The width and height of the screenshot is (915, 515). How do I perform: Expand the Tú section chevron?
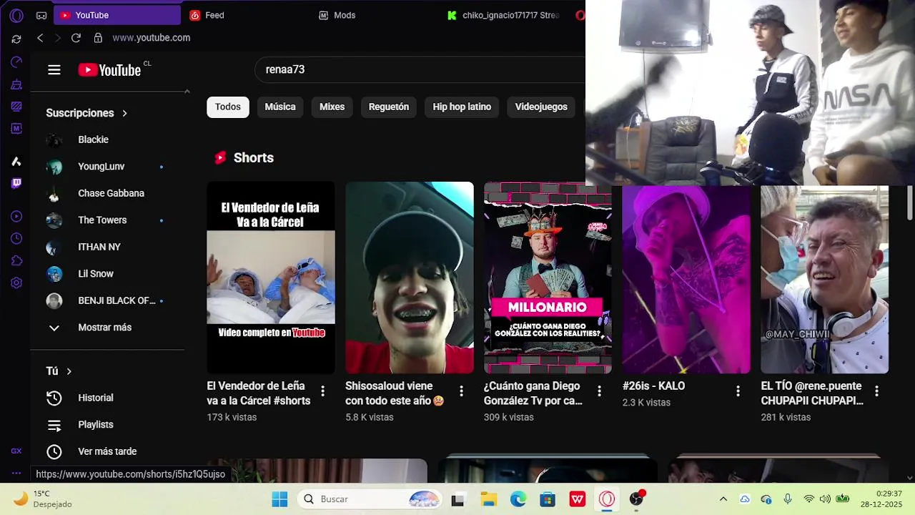pos(69,371)
